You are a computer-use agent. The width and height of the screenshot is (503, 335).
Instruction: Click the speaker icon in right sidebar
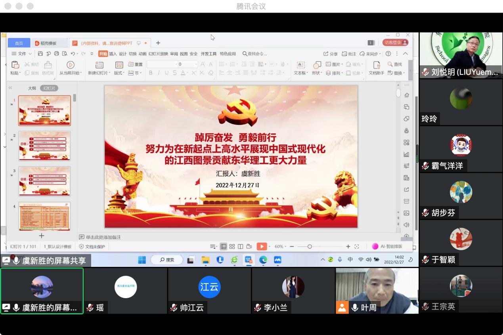coord(406,225)
